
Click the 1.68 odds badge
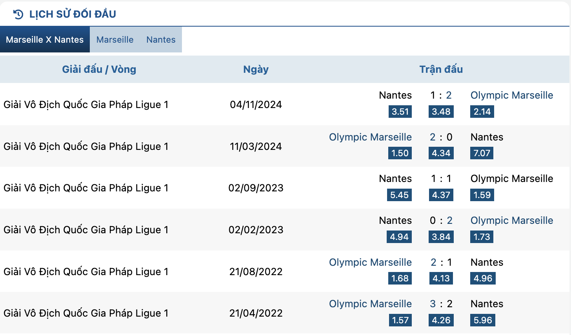(x=400, y=278)
